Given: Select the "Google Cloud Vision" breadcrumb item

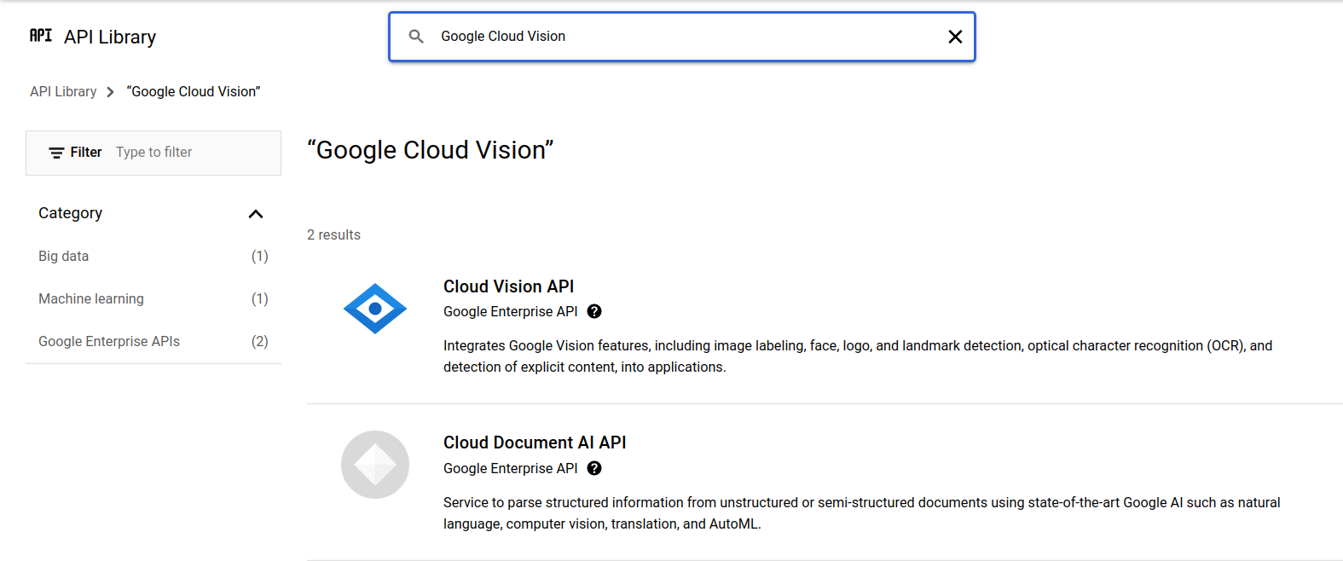Looking at the screenshot, I should point(194,91).
